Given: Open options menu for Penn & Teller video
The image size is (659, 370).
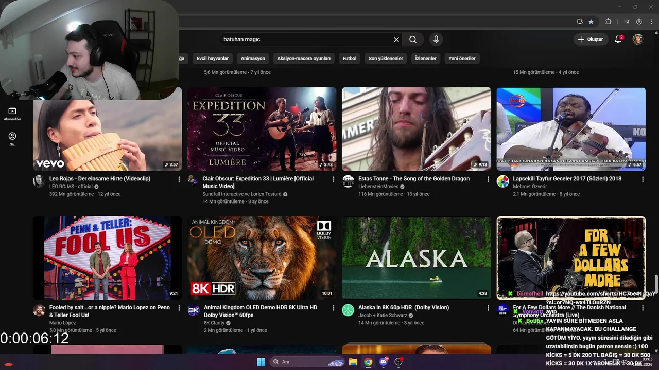Looking at the screenshot, I should 179,308.
